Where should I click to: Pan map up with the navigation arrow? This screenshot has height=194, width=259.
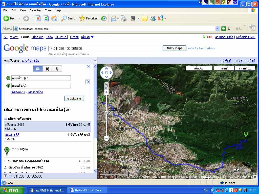tap(106, 69)
